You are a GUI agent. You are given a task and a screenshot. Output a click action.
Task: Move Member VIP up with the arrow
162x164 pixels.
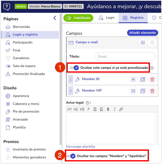71,91
